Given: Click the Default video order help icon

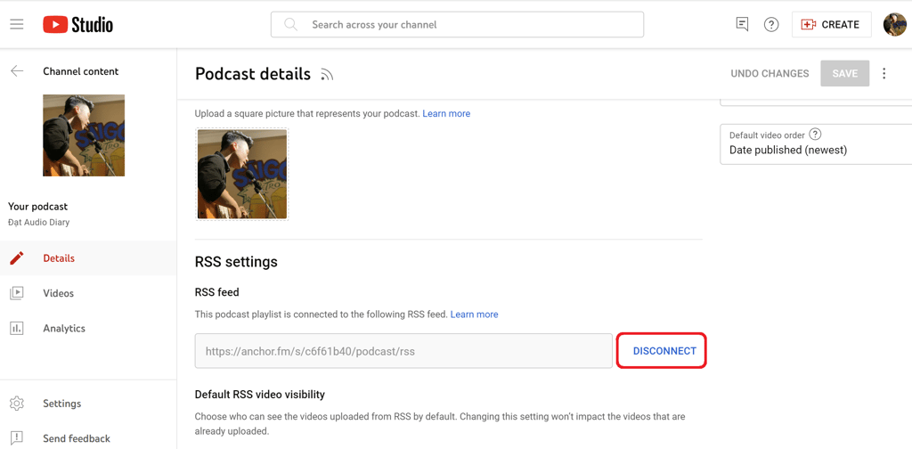Looking at the screenshot, I should (816, 135).
